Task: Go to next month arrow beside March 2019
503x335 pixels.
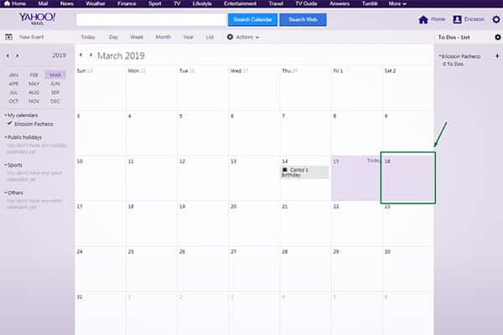Action: 91,55
